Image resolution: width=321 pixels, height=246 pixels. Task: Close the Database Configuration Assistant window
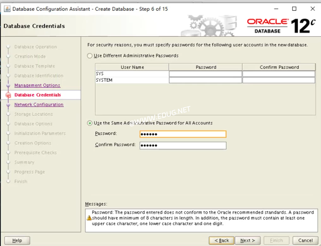(x=312, y=9)
